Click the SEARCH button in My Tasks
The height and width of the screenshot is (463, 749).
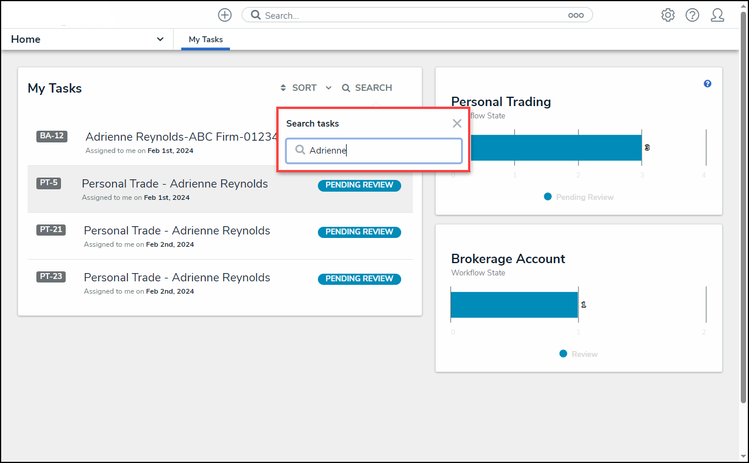point(367,88)
